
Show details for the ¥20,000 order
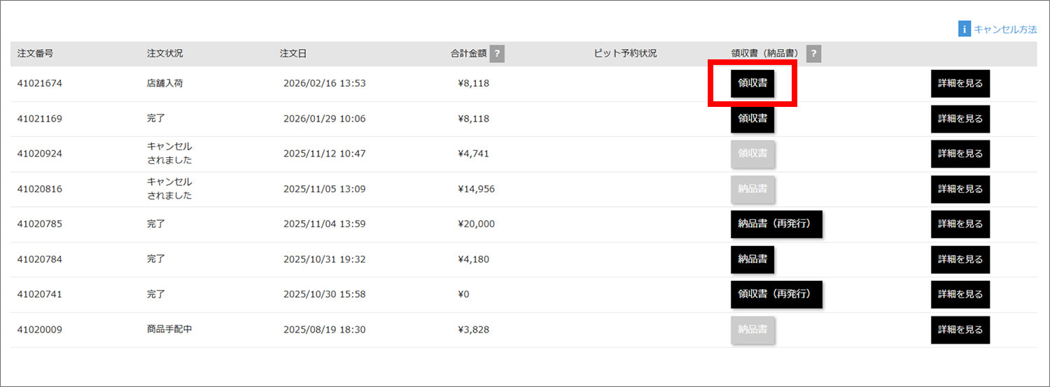click(960, 224)
